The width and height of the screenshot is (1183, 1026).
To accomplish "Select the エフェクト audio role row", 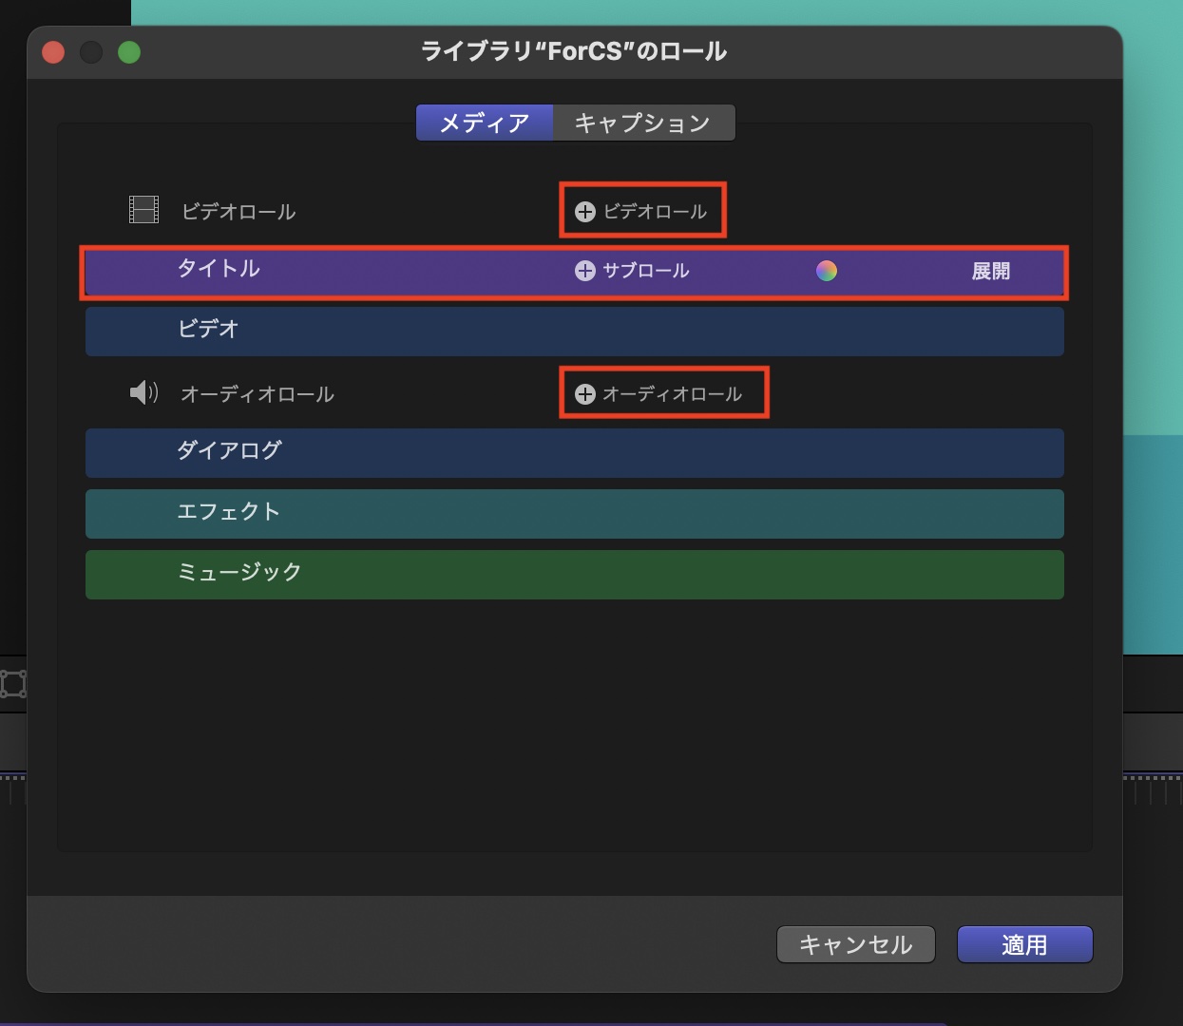I will 574,514.
